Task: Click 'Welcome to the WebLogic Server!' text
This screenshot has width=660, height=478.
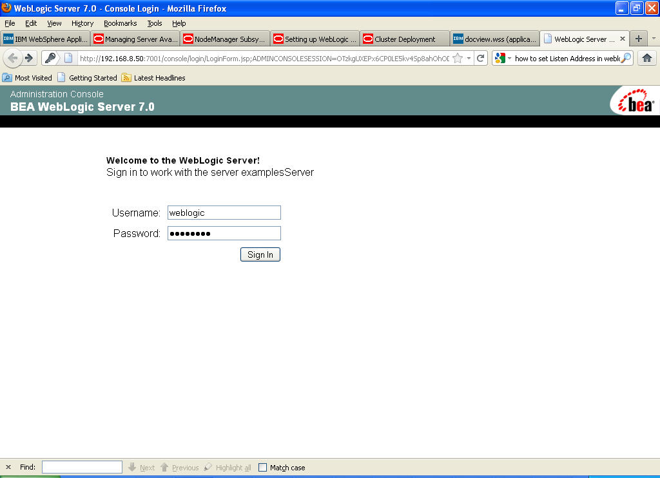Action: point(183,160)
